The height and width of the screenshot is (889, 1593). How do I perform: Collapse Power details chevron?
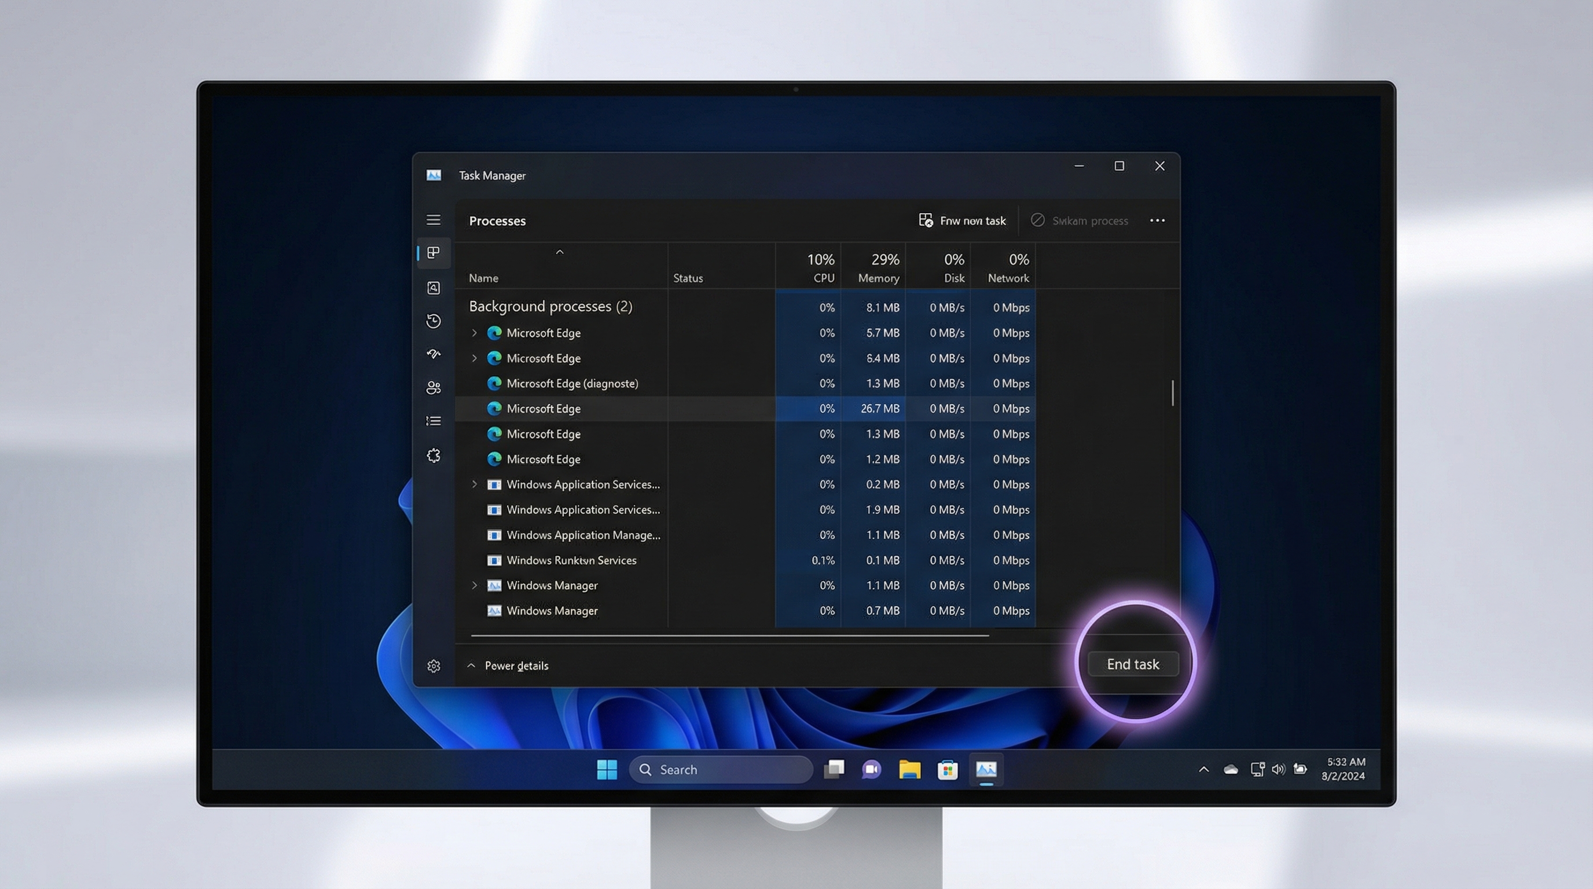tap(471, 665)
